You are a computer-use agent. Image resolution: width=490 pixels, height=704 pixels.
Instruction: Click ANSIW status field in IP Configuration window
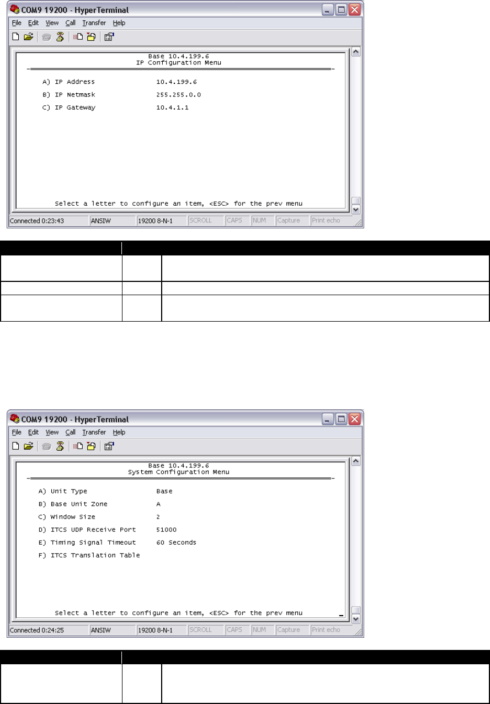tap(111, 221)
